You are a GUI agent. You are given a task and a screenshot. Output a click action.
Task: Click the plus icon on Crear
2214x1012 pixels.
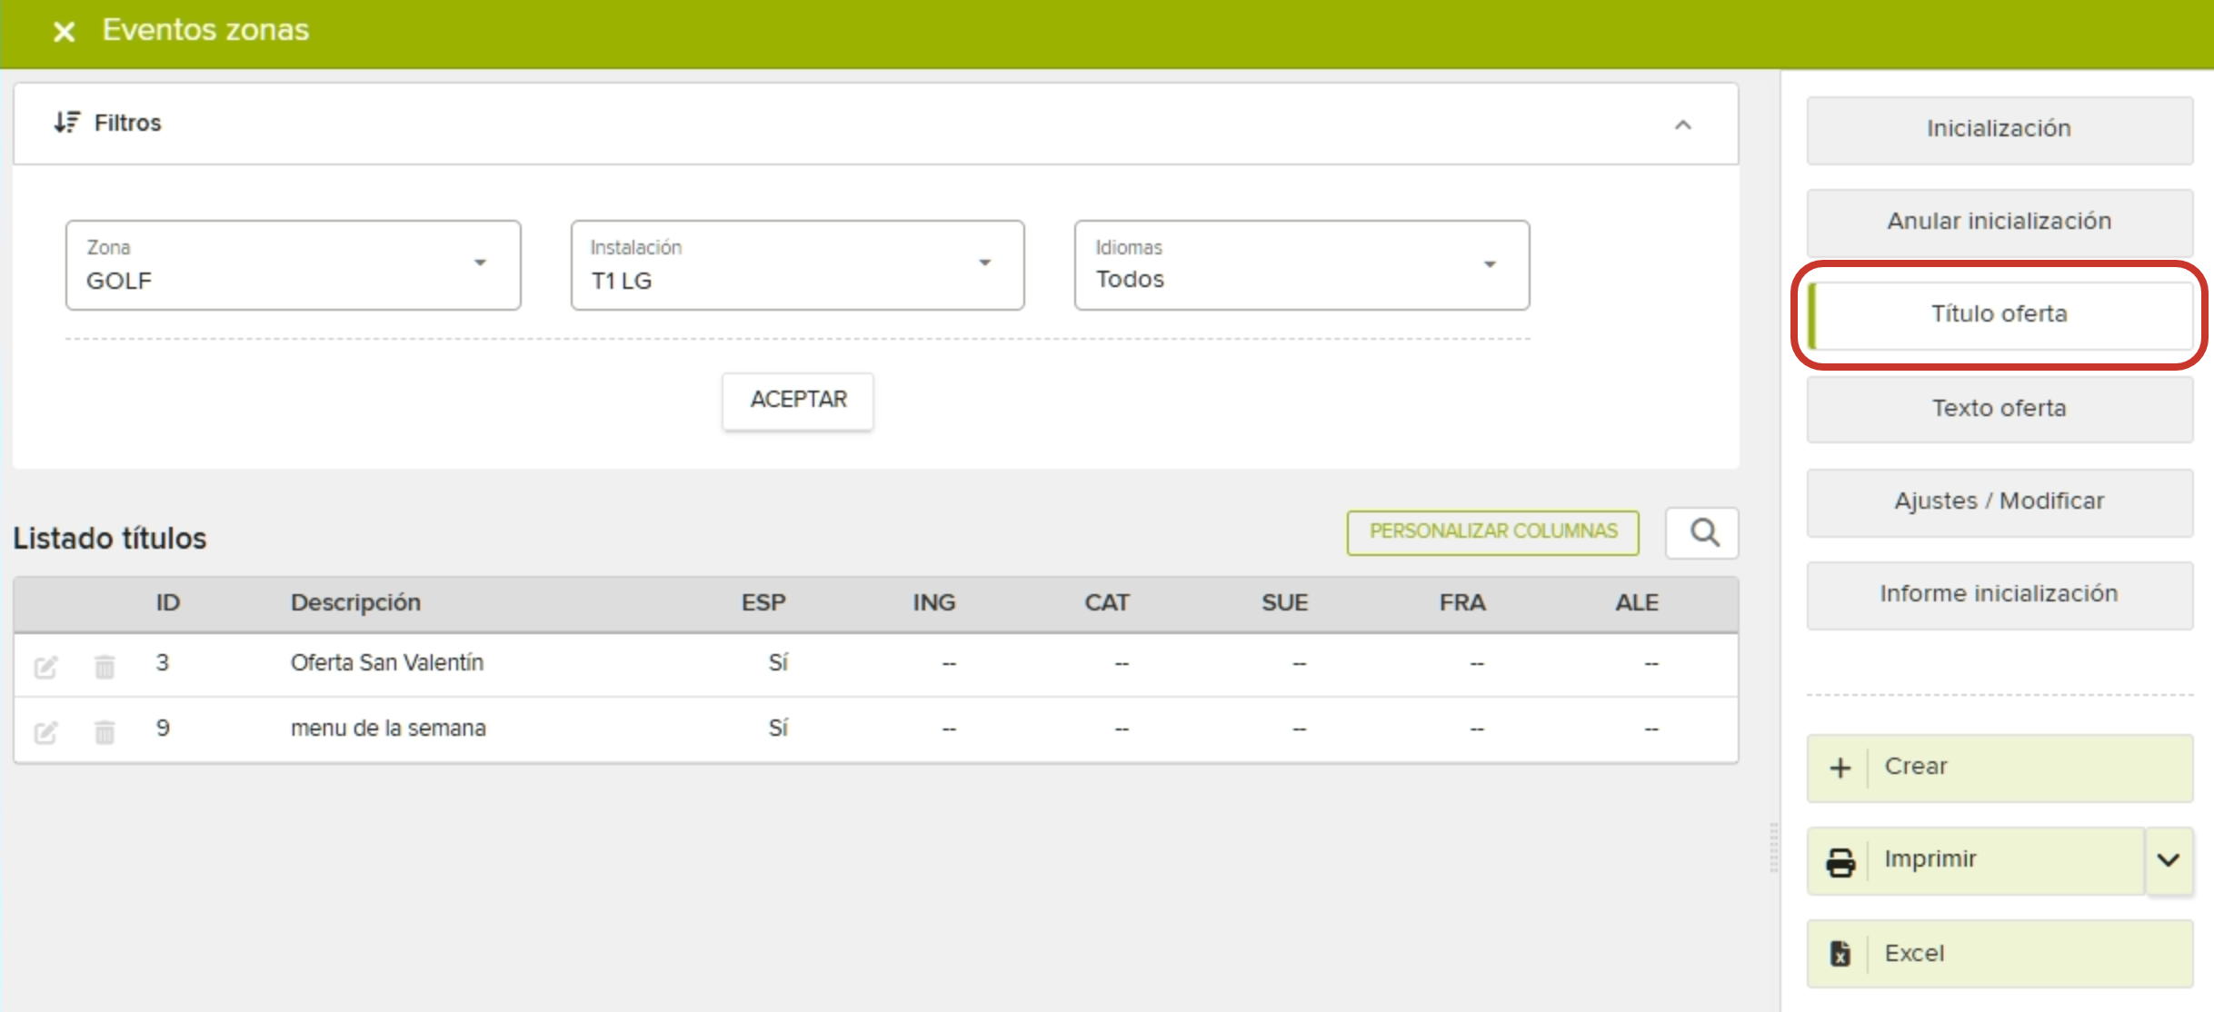click(x=1840, y=769)
